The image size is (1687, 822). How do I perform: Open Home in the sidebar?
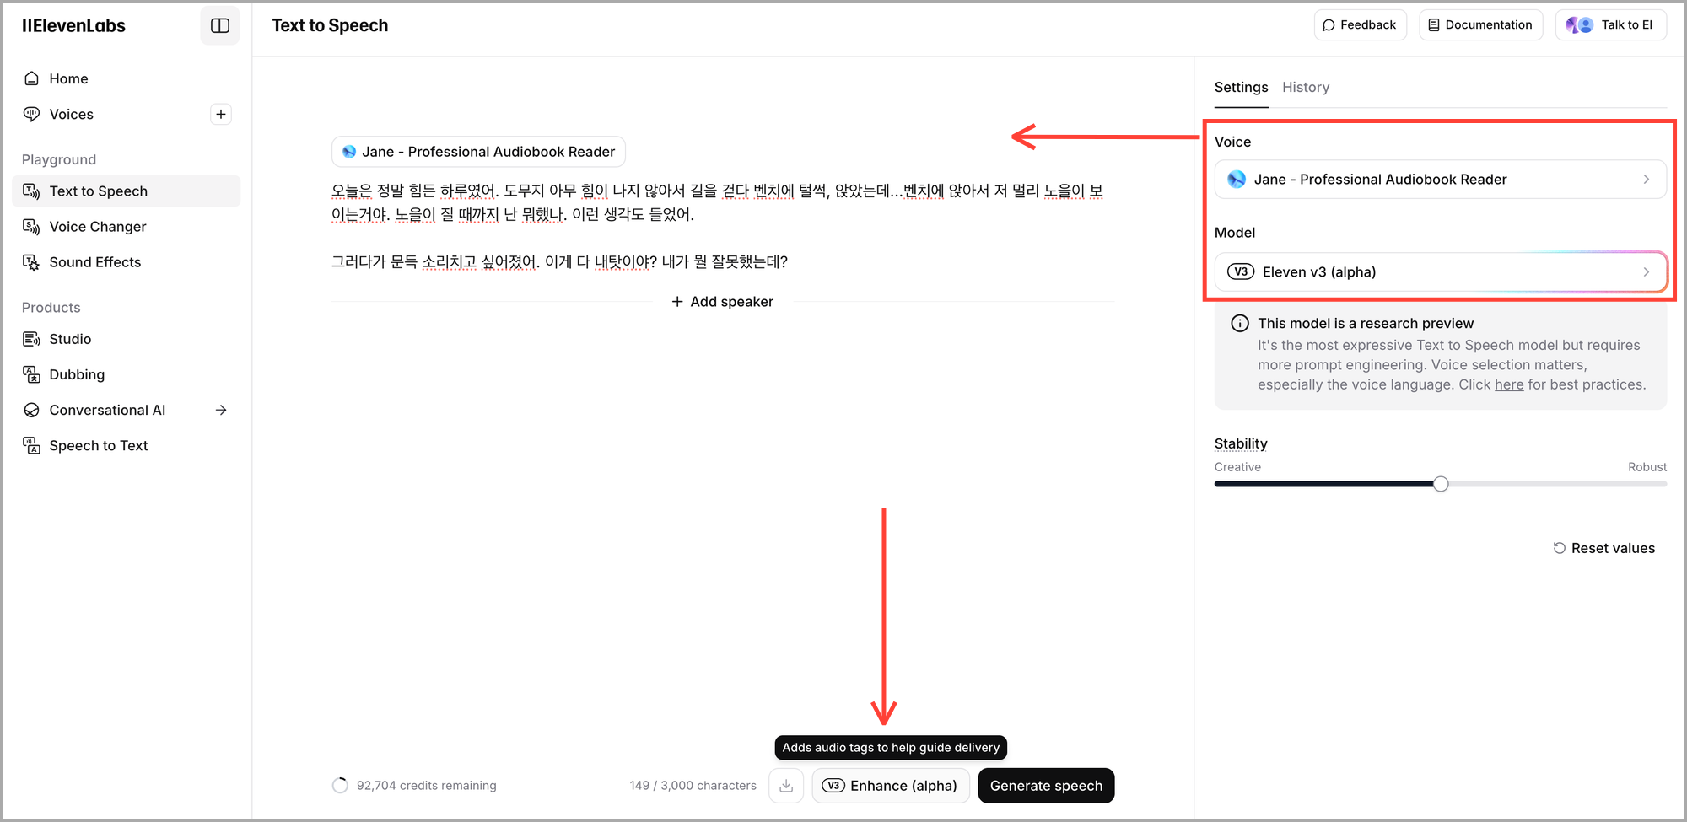127,78
